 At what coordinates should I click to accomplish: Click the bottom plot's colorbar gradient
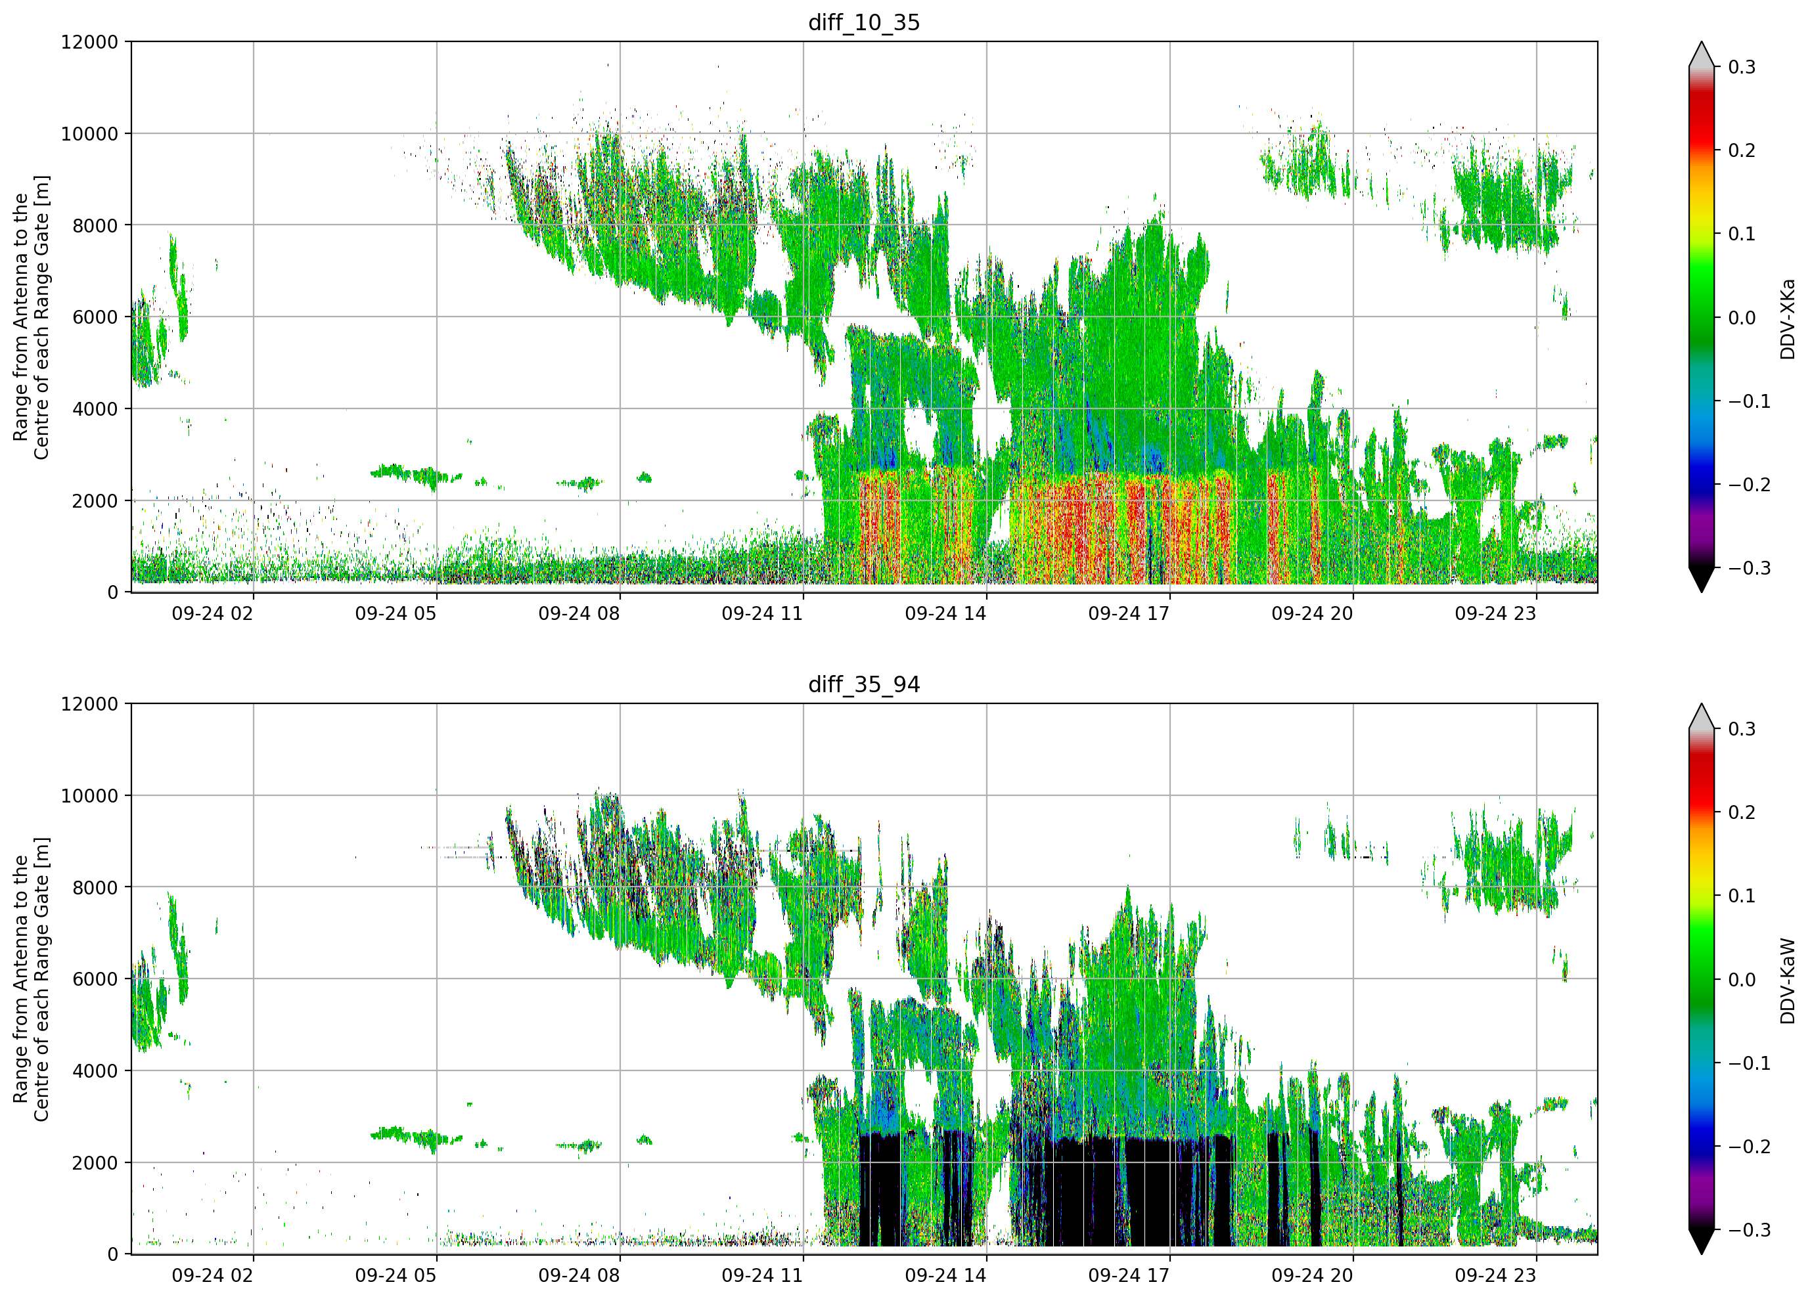tap(1702, 979)
